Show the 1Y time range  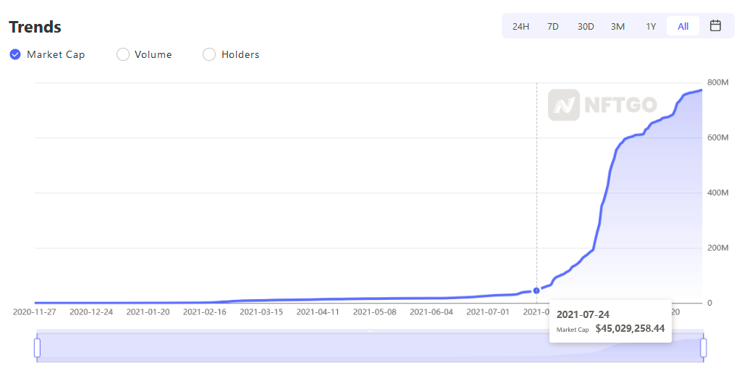point(651,26)
